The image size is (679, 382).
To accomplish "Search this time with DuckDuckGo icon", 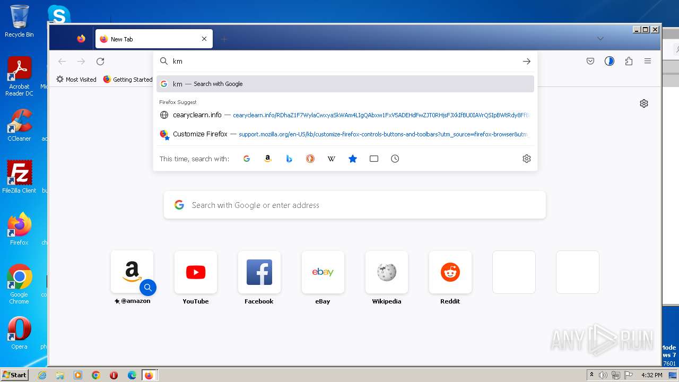I will [x=310, y=159].
